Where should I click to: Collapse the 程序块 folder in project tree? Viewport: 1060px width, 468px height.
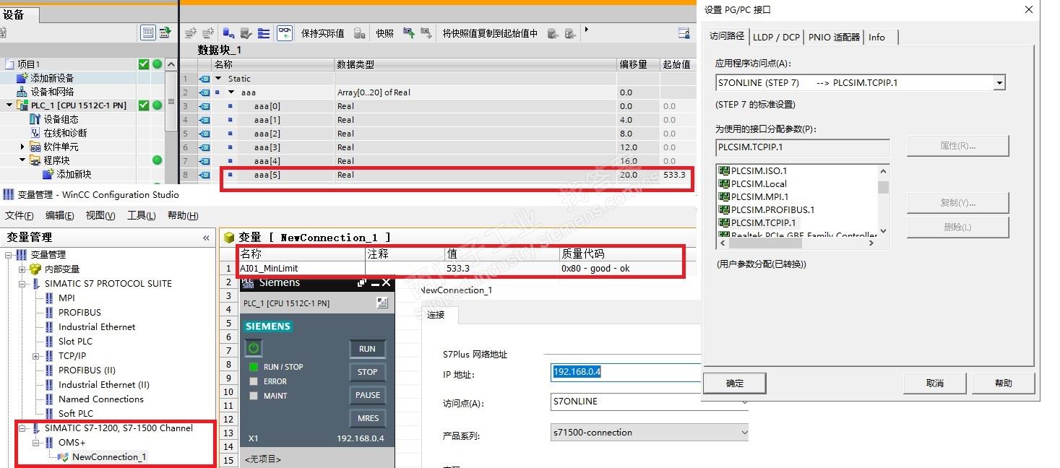[22, 160]
